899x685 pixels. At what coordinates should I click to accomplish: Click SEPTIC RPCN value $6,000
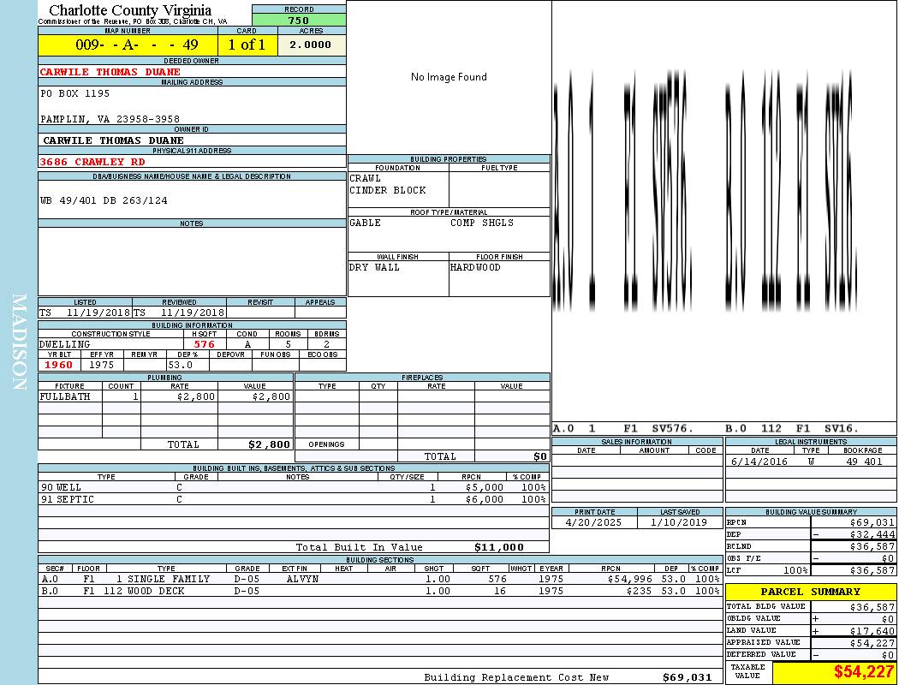coord(485,499)
